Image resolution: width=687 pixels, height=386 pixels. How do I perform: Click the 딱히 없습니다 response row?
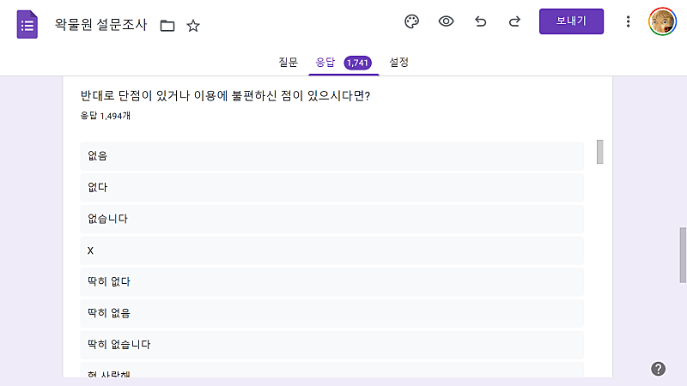pyautogui.click(x=331, y=345)
